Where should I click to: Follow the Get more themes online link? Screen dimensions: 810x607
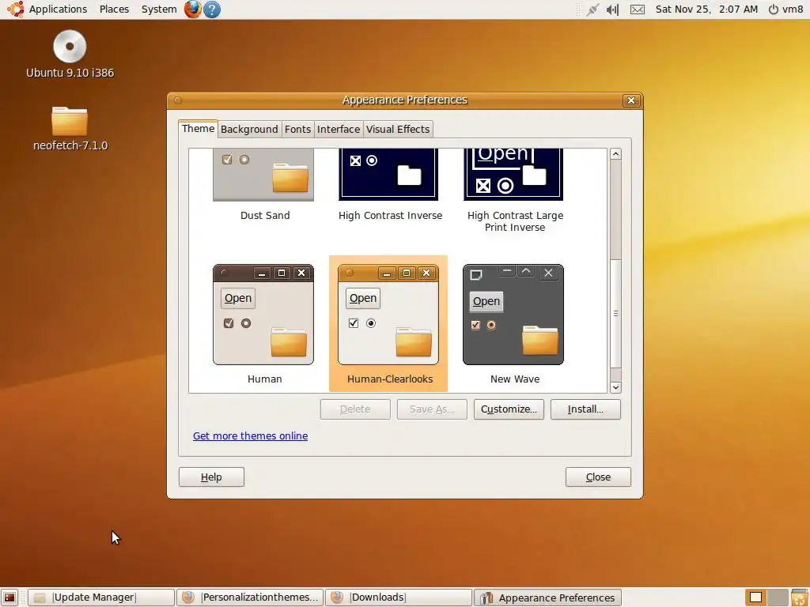pos(251,436)
